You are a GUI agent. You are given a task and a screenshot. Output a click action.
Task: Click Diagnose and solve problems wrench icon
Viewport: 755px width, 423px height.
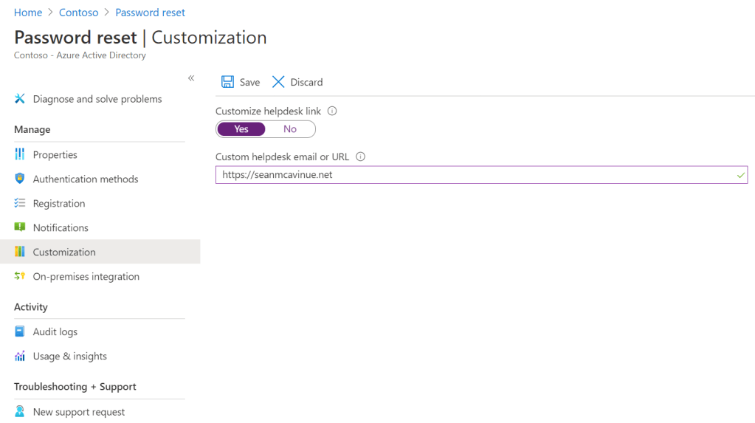[x=20, y=99]
